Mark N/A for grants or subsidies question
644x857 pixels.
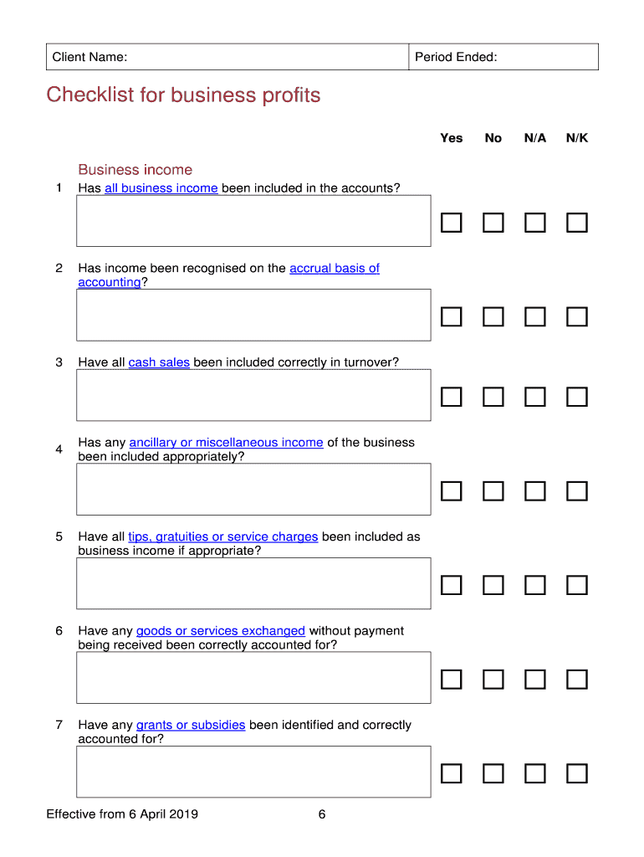point(535,773)
